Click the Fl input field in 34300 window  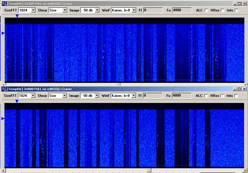tap(153, 10)
